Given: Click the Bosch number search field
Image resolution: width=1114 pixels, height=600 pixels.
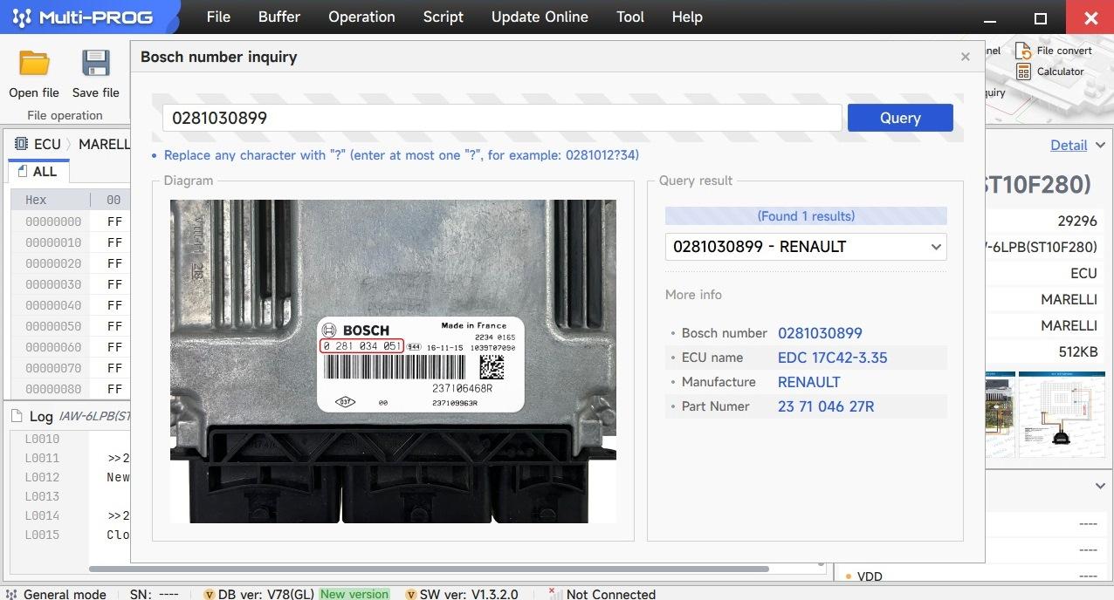Looking at the screenshot, I should click(x=502, y=118).
